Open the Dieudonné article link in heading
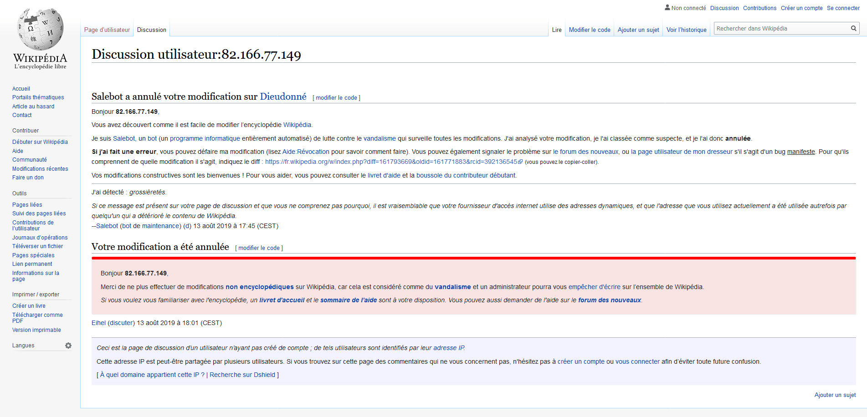 click(x=283, y=97)
